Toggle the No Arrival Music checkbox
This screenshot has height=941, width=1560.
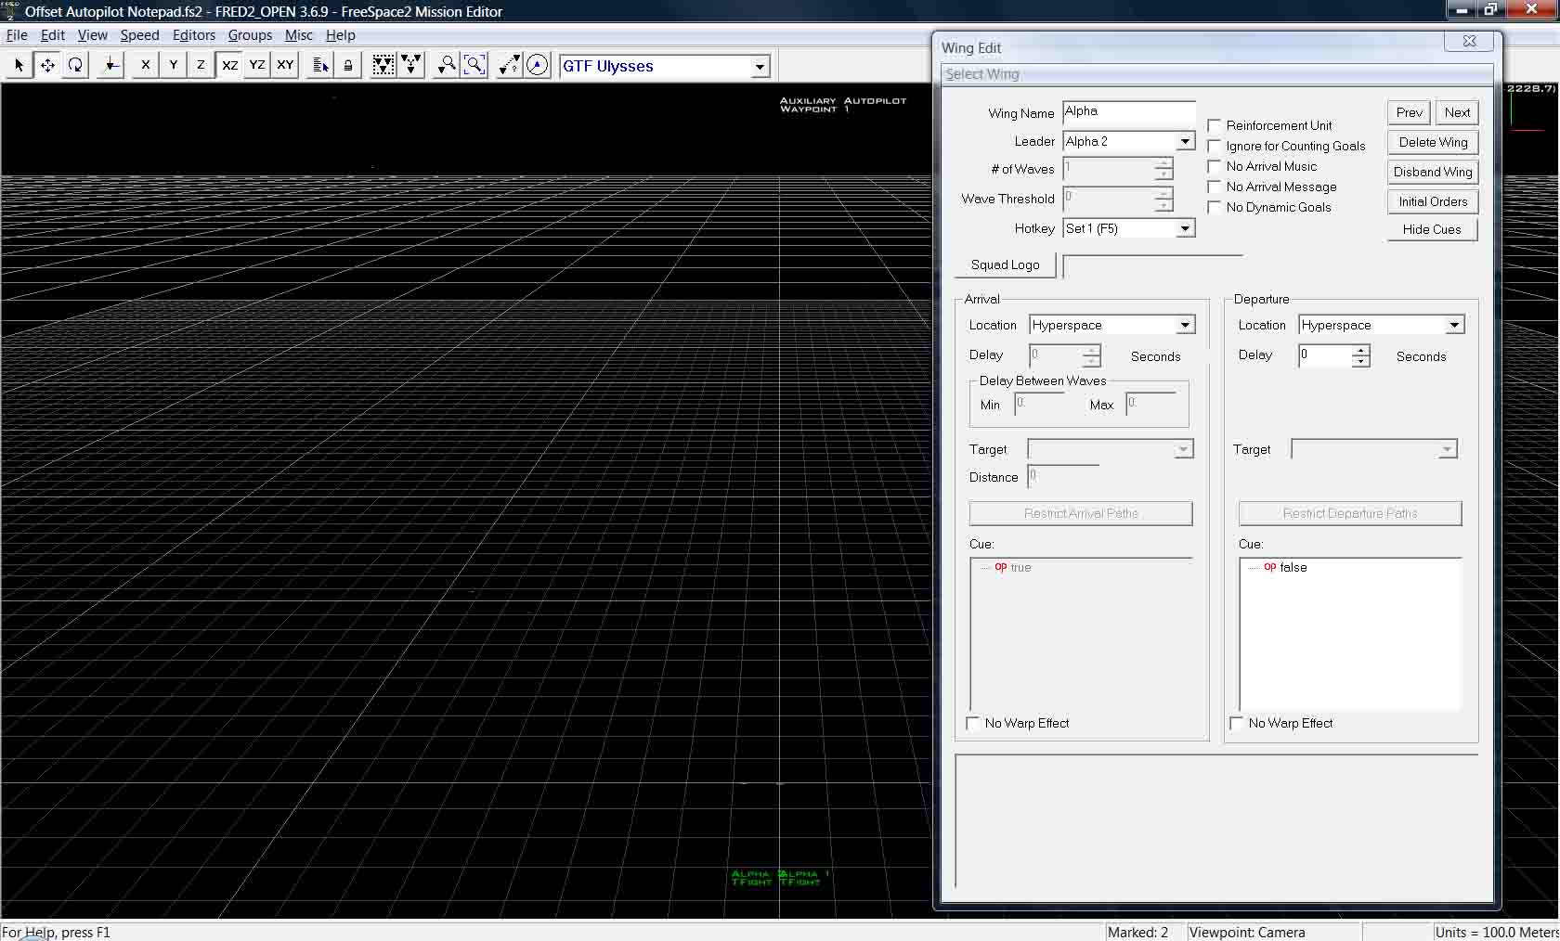coord(1215,166)
